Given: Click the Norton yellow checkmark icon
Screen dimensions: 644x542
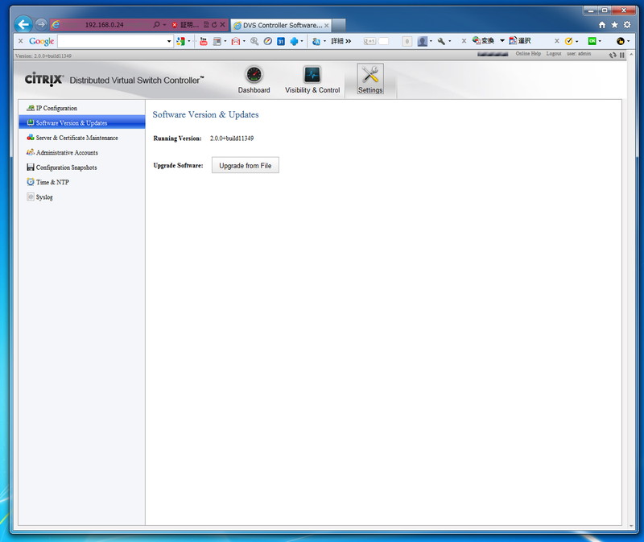Looking at the screenshot, I should pyautogui.click(x=569, y=41).
